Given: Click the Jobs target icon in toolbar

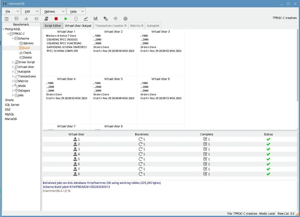Looking at the screenshot, I should (x=125, y=19).
